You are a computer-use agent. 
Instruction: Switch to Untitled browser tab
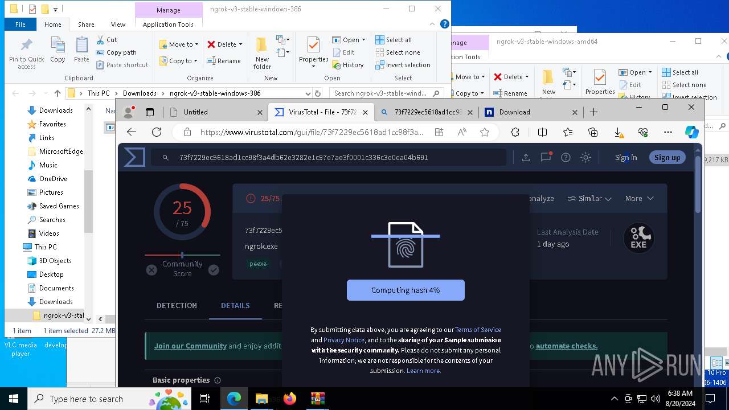(215, 112)
